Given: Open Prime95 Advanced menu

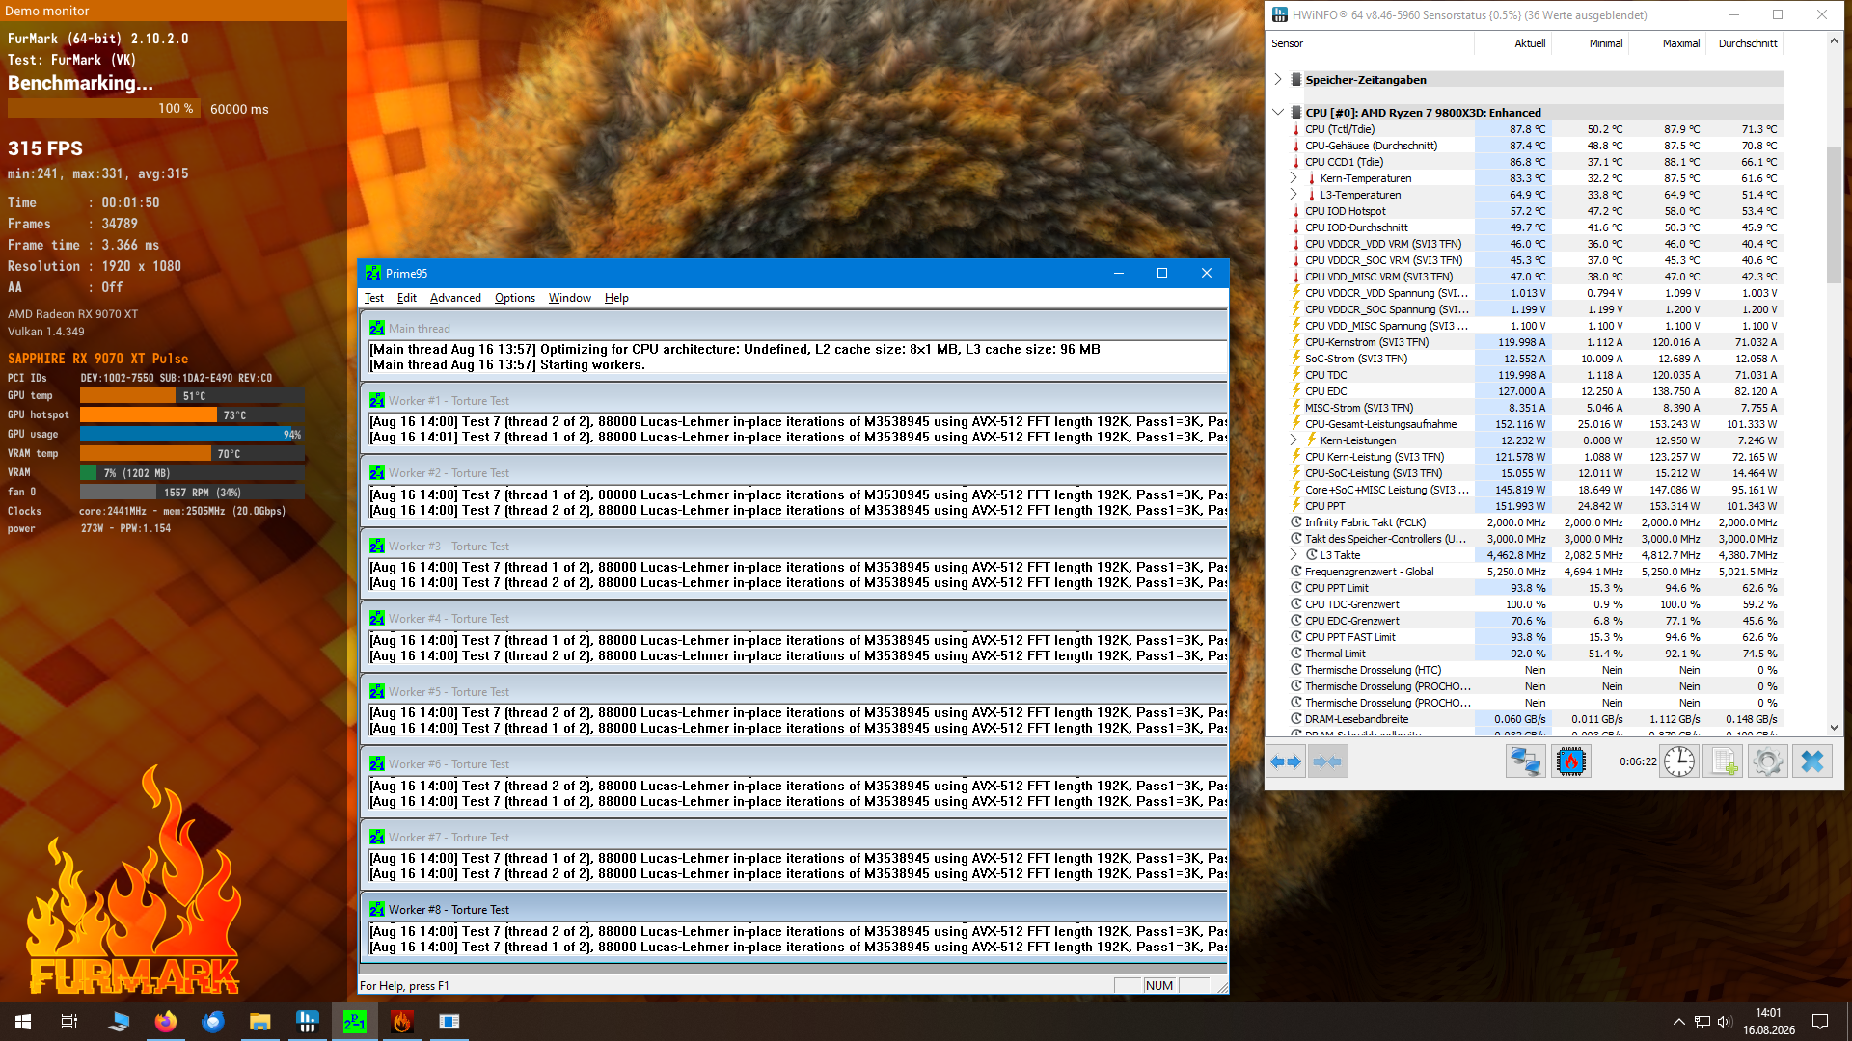Looking at the screenshot, I should (x=455, y=298).
